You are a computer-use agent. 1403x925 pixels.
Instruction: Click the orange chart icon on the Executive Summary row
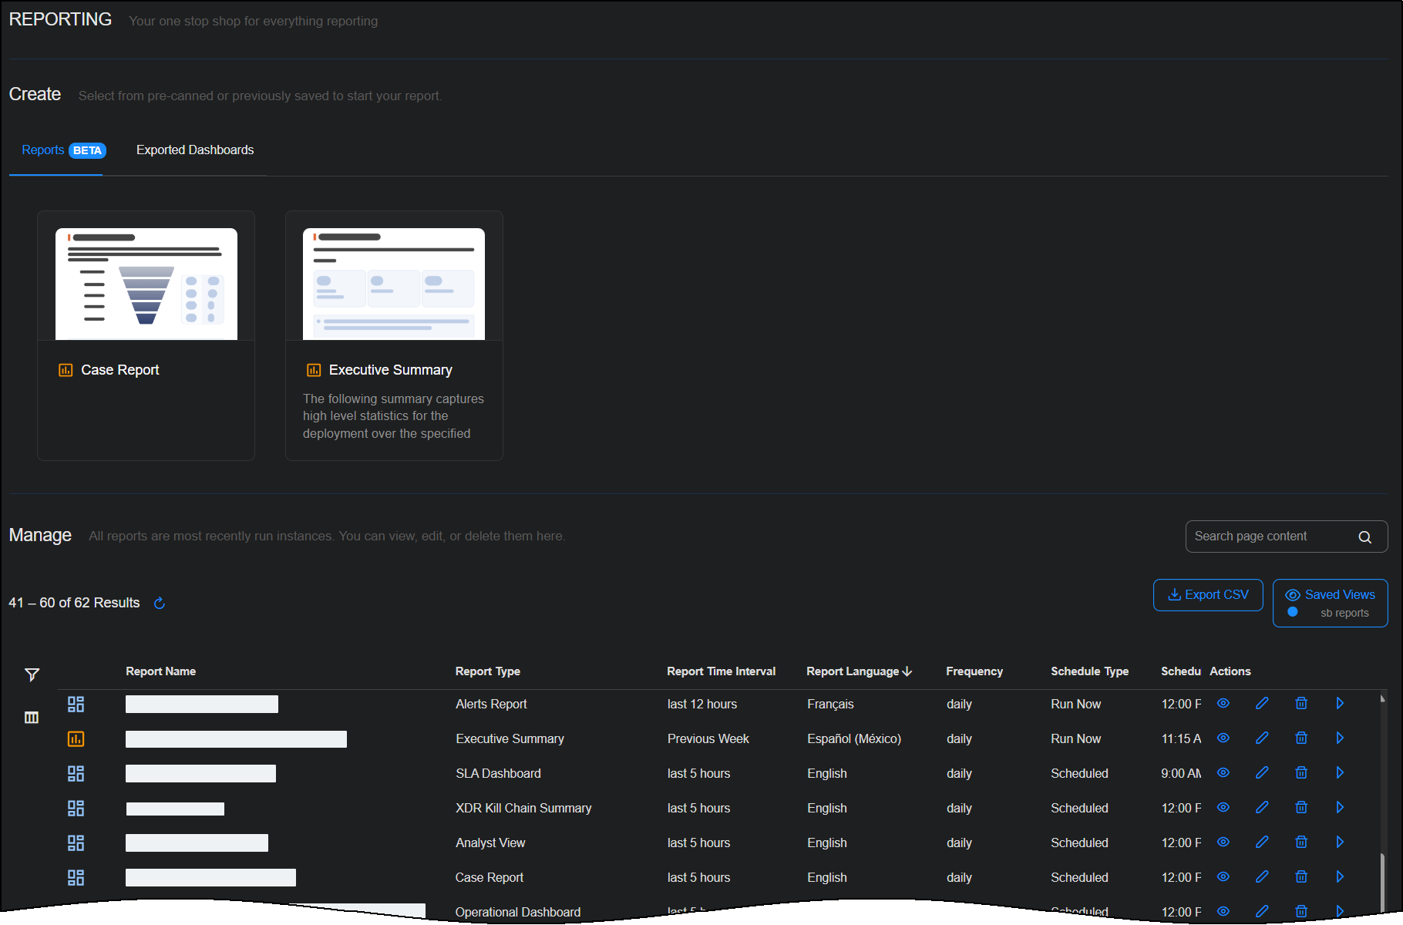click(x=76, y=738)
